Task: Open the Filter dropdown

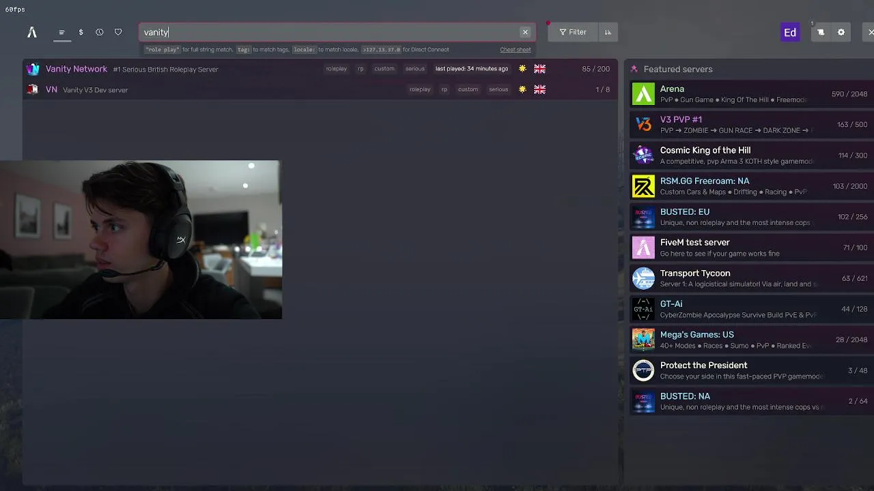Action: pos(572,32)
